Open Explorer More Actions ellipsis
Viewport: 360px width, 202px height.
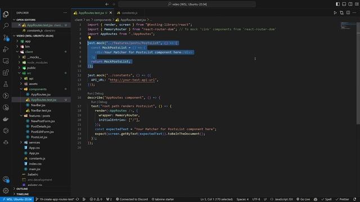pyautogui.click(x=65, y=13)
